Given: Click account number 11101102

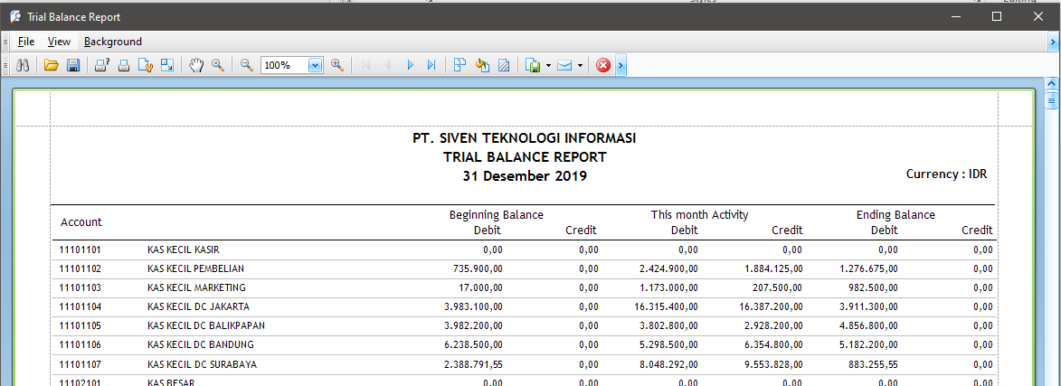Looking at the screenshot, I should point(81,268).
